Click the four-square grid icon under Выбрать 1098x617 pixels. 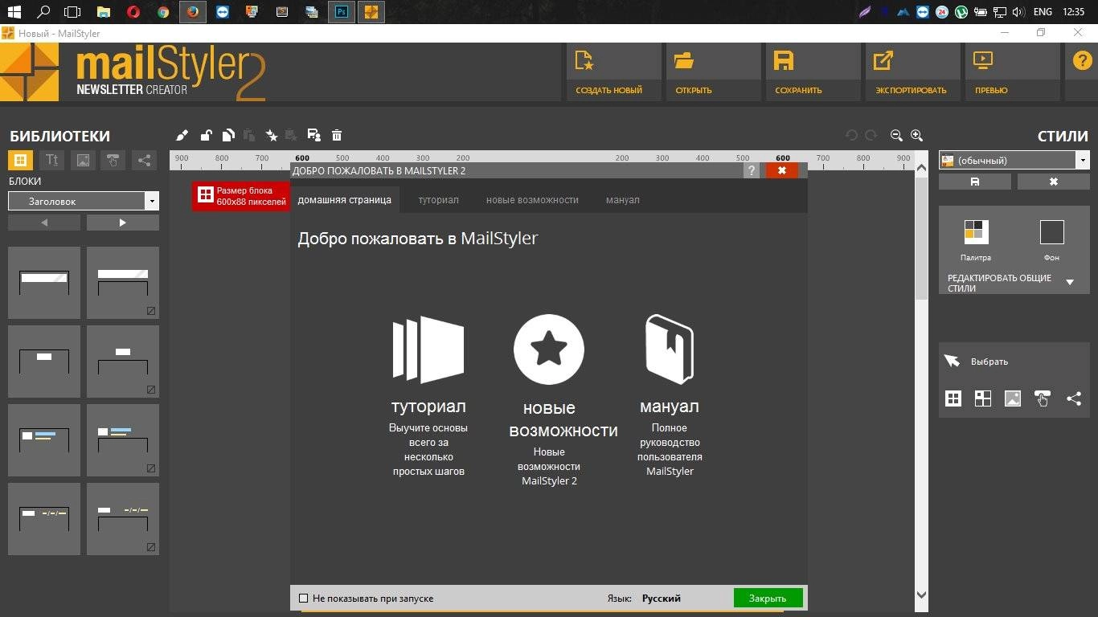pyautogui.click(x=953, y=398)
